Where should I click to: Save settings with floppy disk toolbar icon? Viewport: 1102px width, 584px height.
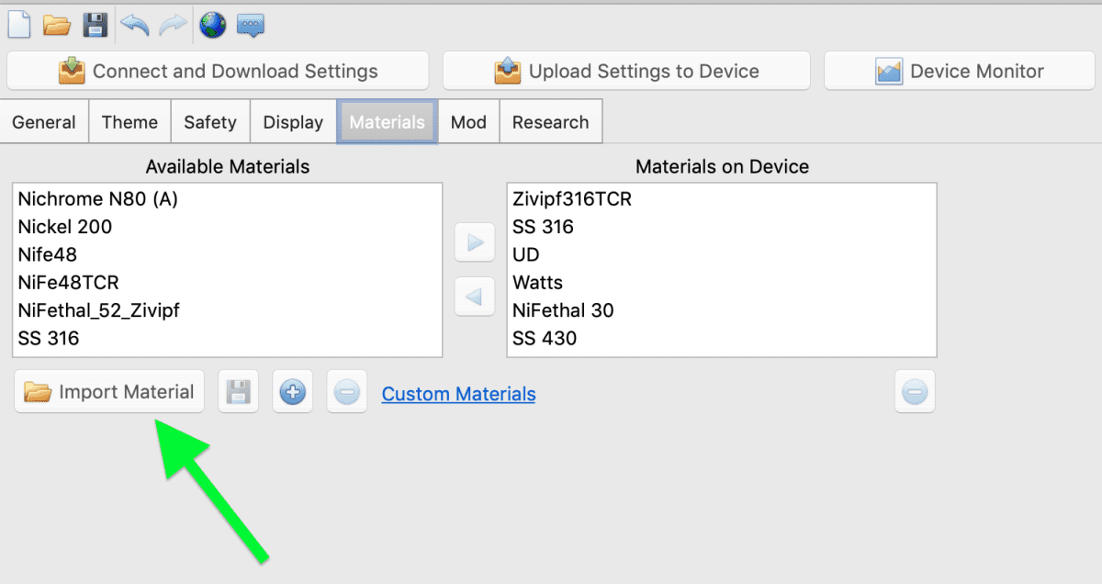(x=96, y=25)
